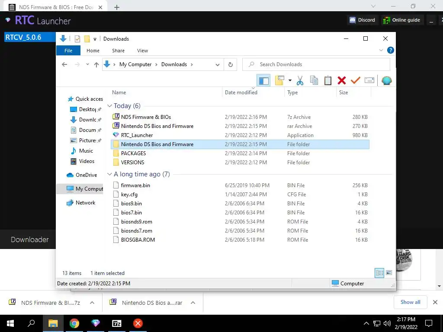The width and height of the screenshot is (443, 332).
Task: Open the Online guide in RTC Launcher
Action: [x=402, y=20]
